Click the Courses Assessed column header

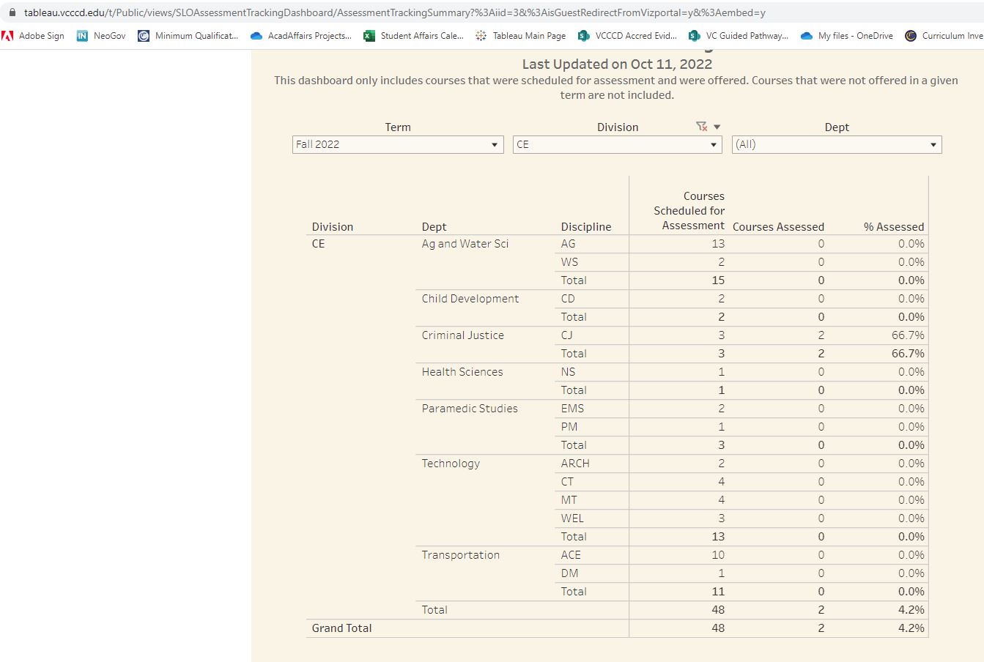tap(778, 227)
